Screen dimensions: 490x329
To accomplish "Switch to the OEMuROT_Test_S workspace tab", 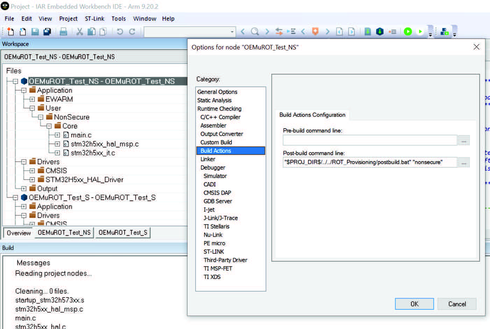I will [x=123, y=233].
